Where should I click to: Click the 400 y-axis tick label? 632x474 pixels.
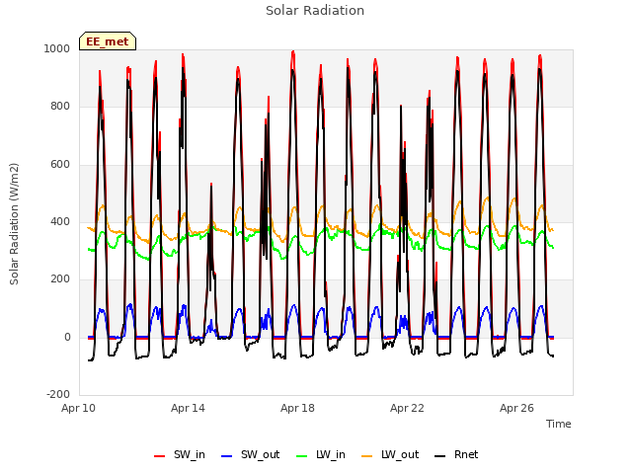point(60,221)
